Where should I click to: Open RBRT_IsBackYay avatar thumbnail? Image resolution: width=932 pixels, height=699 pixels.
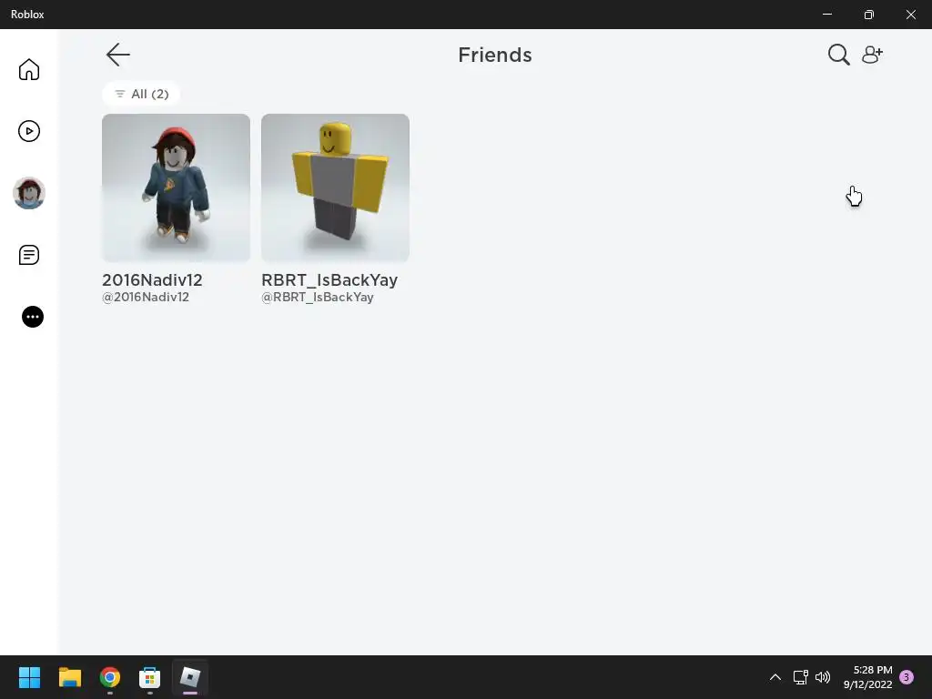pos(335,187)
